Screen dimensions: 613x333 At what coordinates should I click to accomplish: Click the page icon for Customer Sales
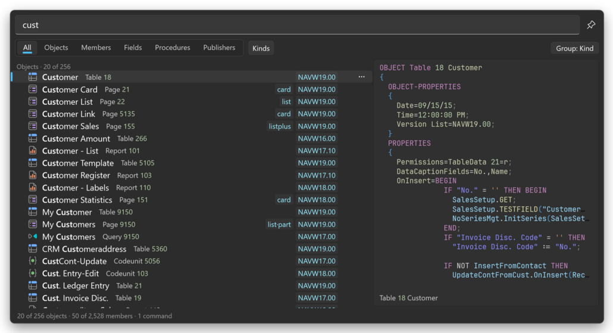pyautogui.click(x=33, y=126)
